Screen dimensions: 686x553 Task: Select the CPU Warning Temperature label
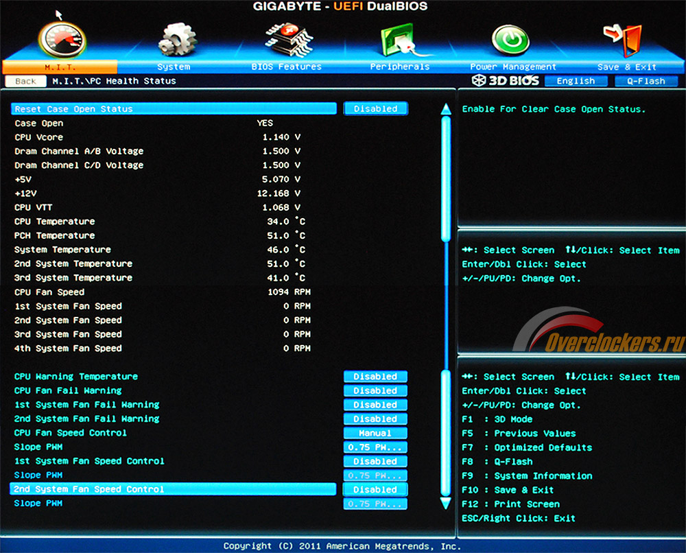[76, 376]
